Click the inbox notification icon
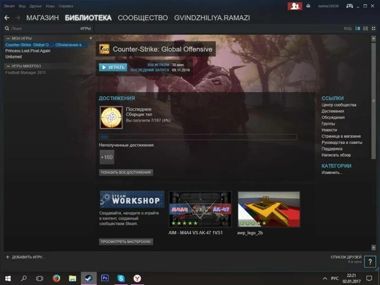This screenshot has height=285, width=380. (308, 6)
